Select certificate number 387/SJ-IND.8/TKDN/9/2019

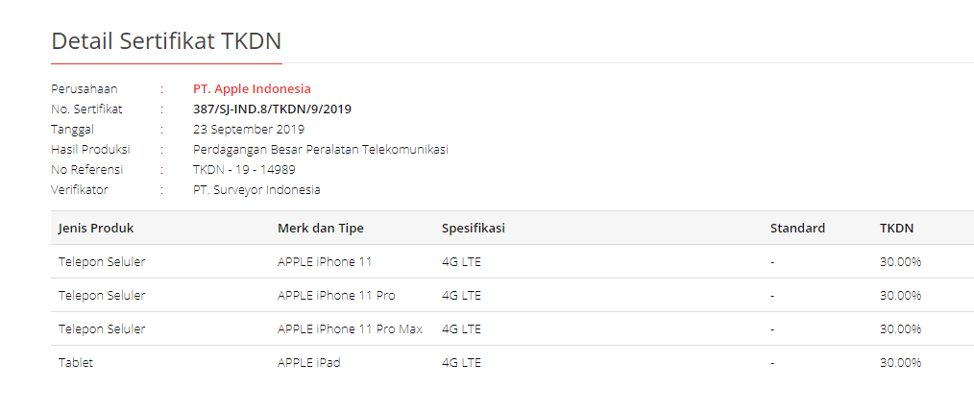[272, 109]
